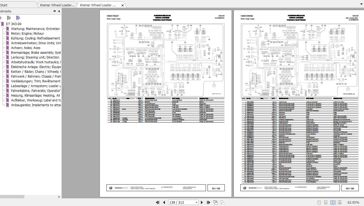The image size is (364, 206).
Task: Click the bookmark icon beside Motor; Engine
Action: tap(8, 34)
